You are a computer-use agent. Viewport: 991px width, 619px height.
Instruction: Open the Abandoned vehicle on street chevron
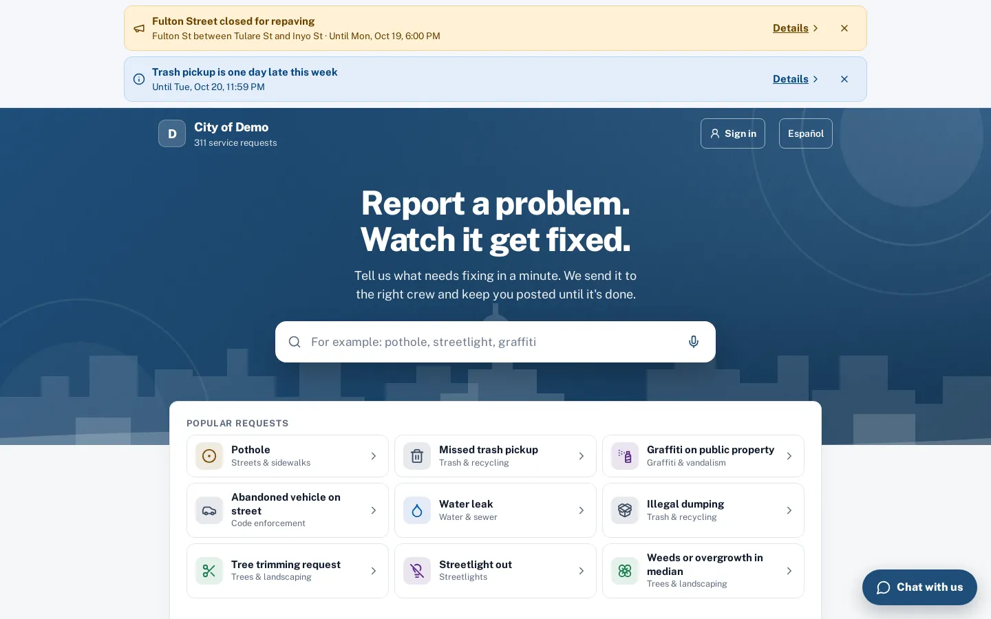point(374,510)
